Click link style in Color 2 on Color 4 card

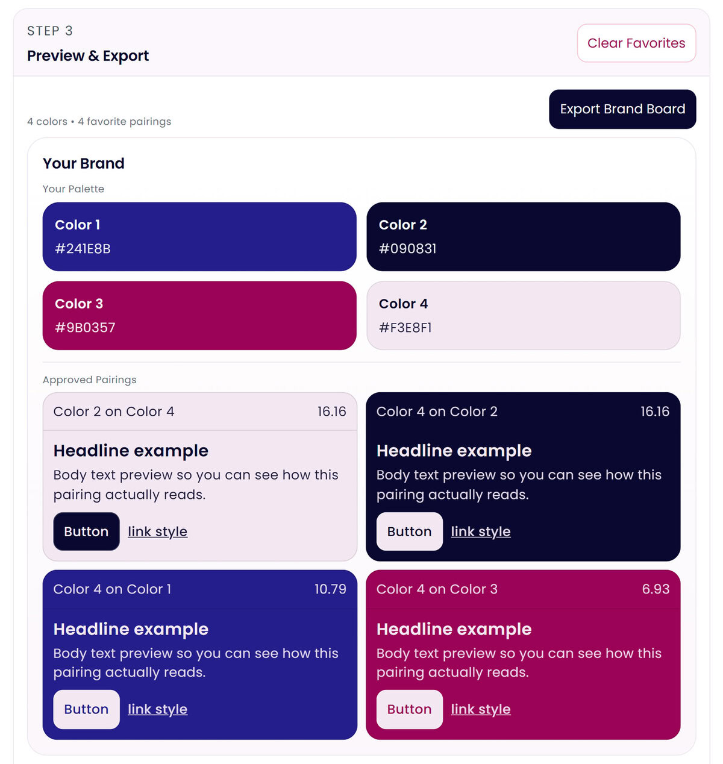tap(157, 531)
